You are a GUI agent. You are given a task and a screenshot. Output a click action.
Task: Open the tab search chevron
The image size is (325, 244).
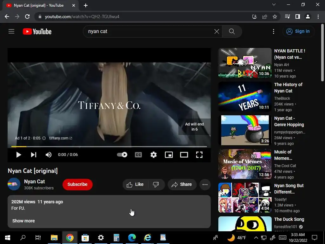coord(274,4)
